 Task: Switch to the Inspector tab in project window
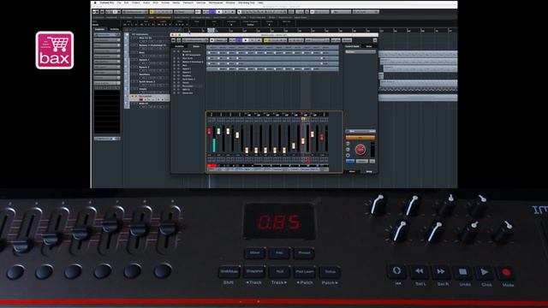click(99, 29)
